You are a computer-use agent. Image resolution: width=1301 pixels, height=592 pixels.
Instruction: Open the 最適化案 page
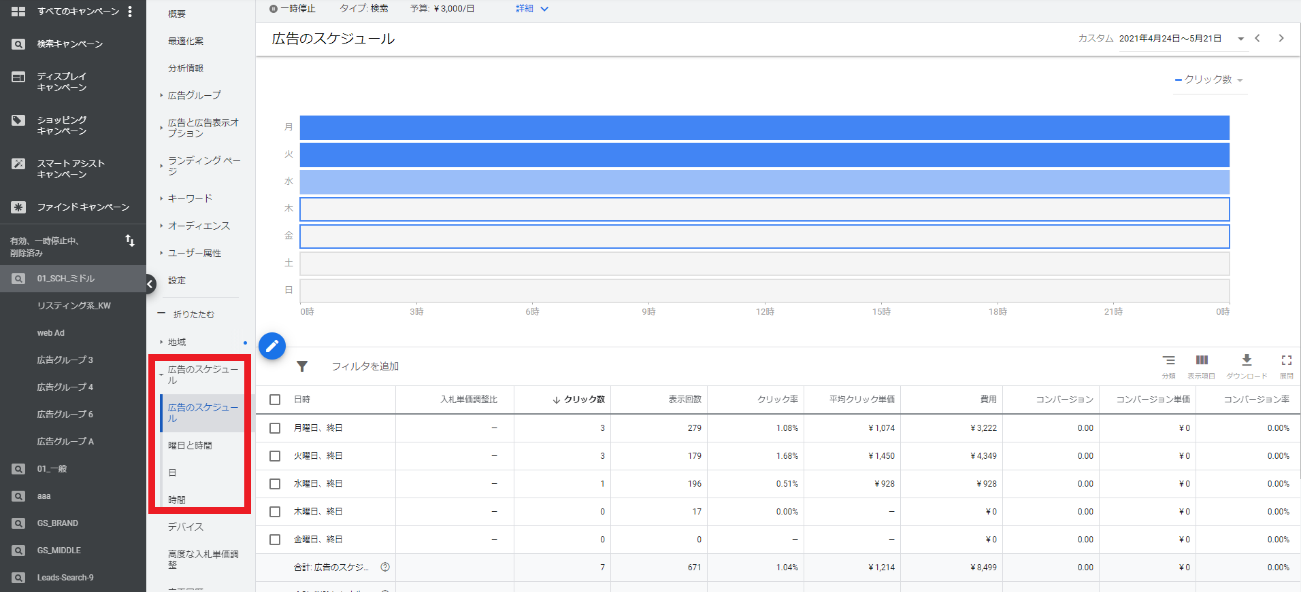[x=186, y=41]
